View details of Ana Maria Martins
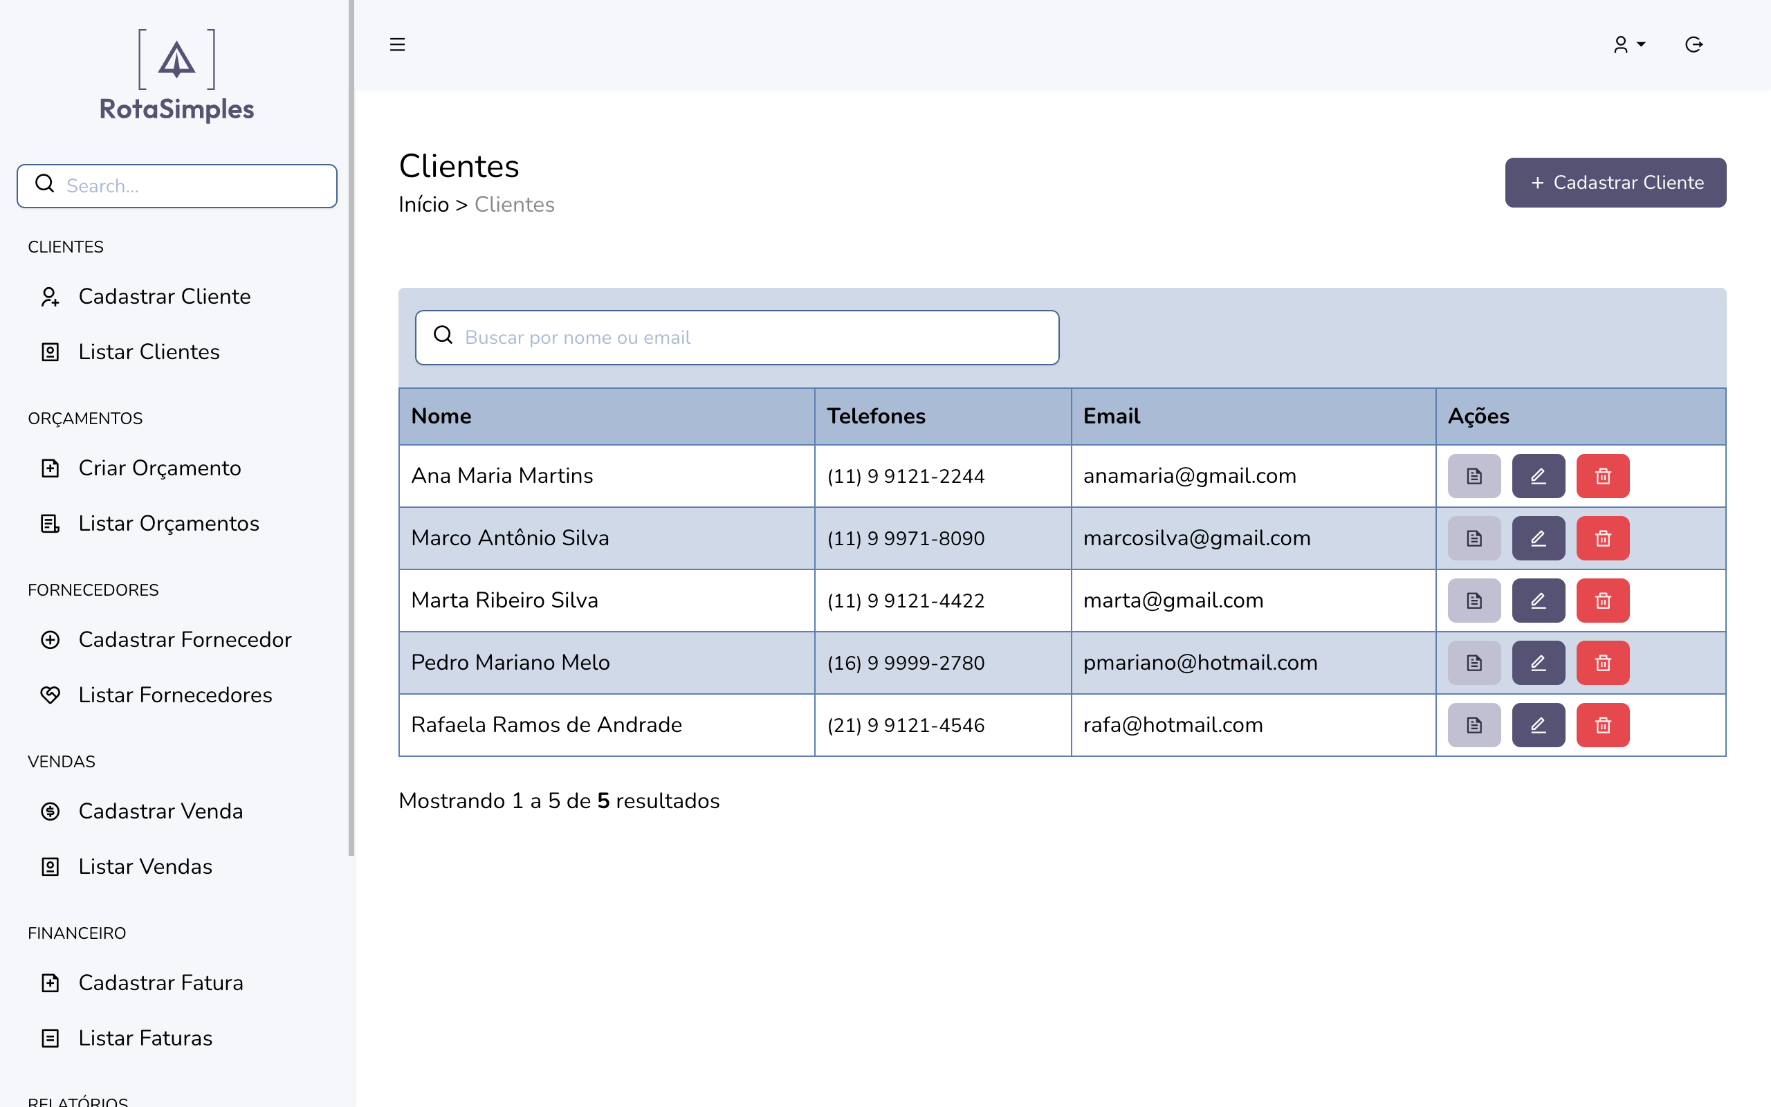Image resolution: width=1771 pixels, height=1107 pixels. (1474, 476)
